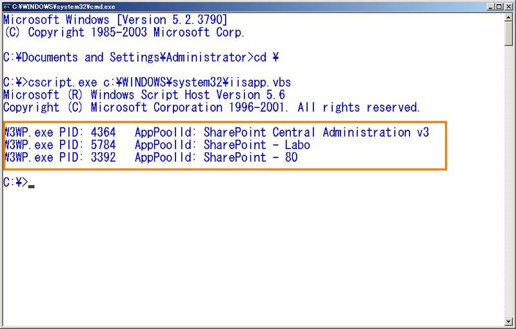Click 'SharePoint Central Administration v3' text
The image size is (516, 329).
click(x=316, y=132)
